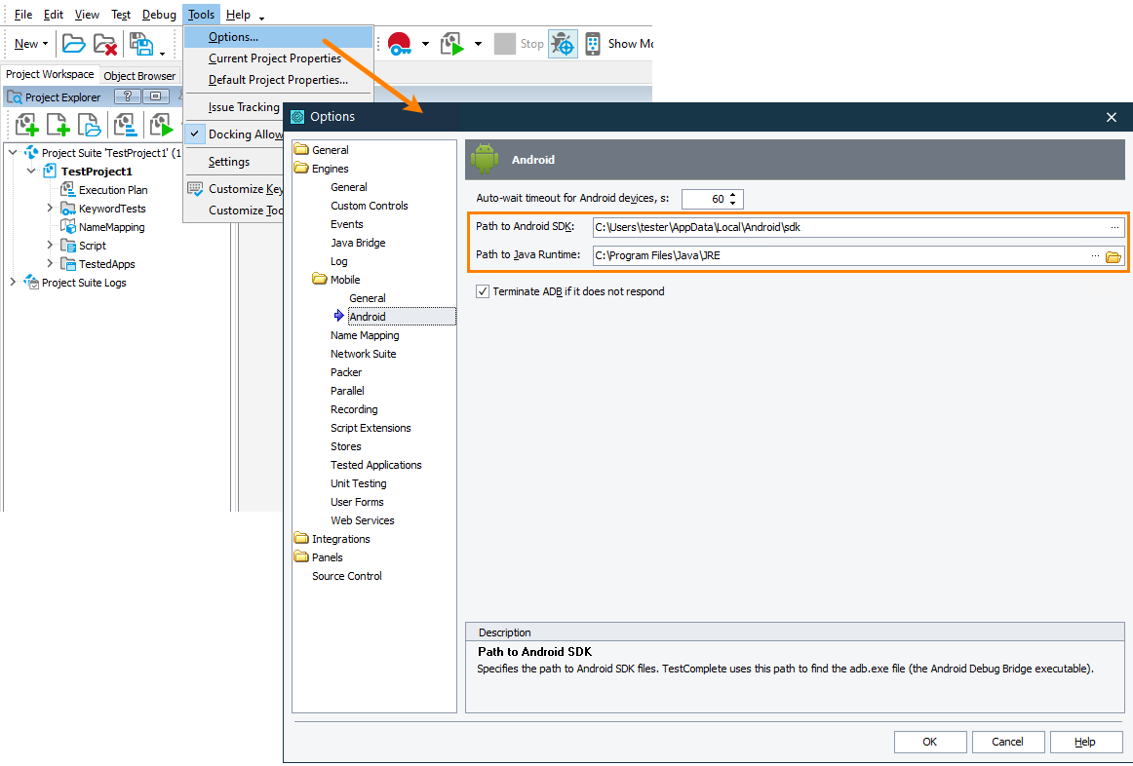This screenshot has width=1133, height=766.
Task: Click the Run test toolbar icon
Action: (x=452, y=44)
